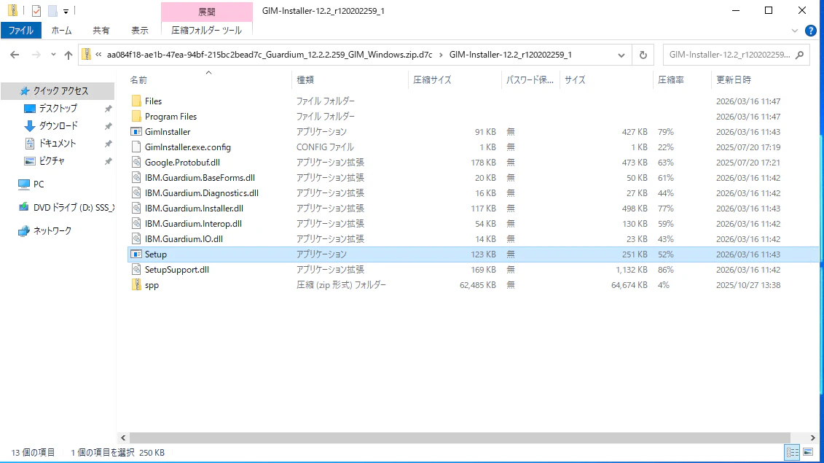This screenshot has height=463, width=824.
Task: Click the Files folder icon
Action: point(136,101)
